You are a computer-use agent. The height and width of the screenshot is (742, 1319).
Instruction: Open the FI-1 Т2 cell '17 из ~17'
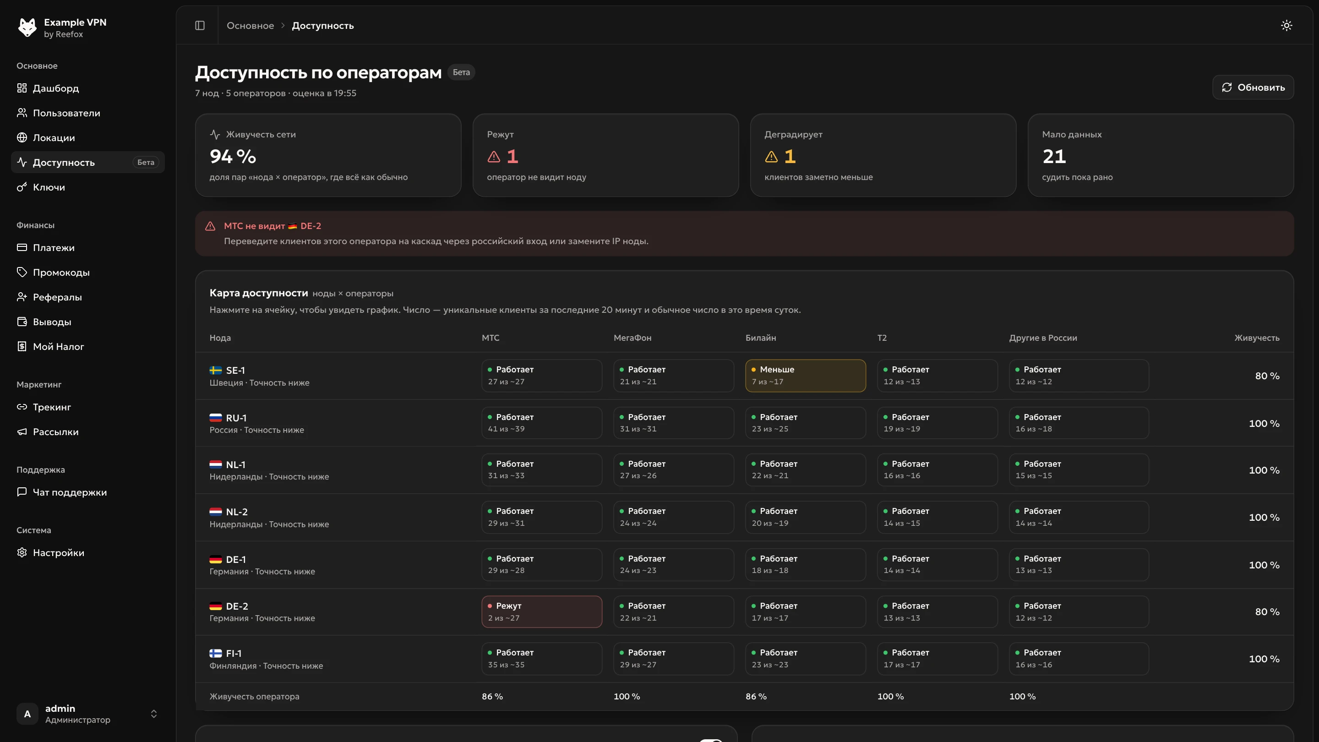937,659
